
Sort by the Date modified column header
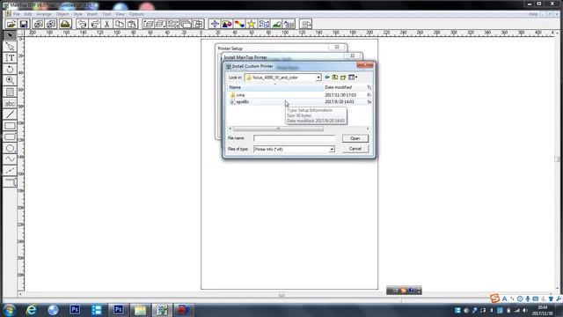coord(344,87)
